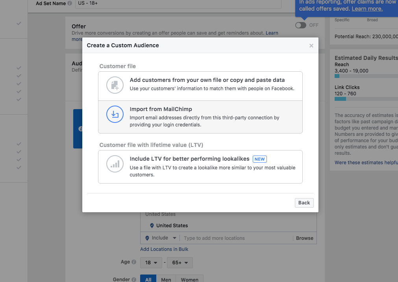Click the NEW badge beside Include LTV
Image resolution: width=398 pixels, height=282 pixels.
260,159
